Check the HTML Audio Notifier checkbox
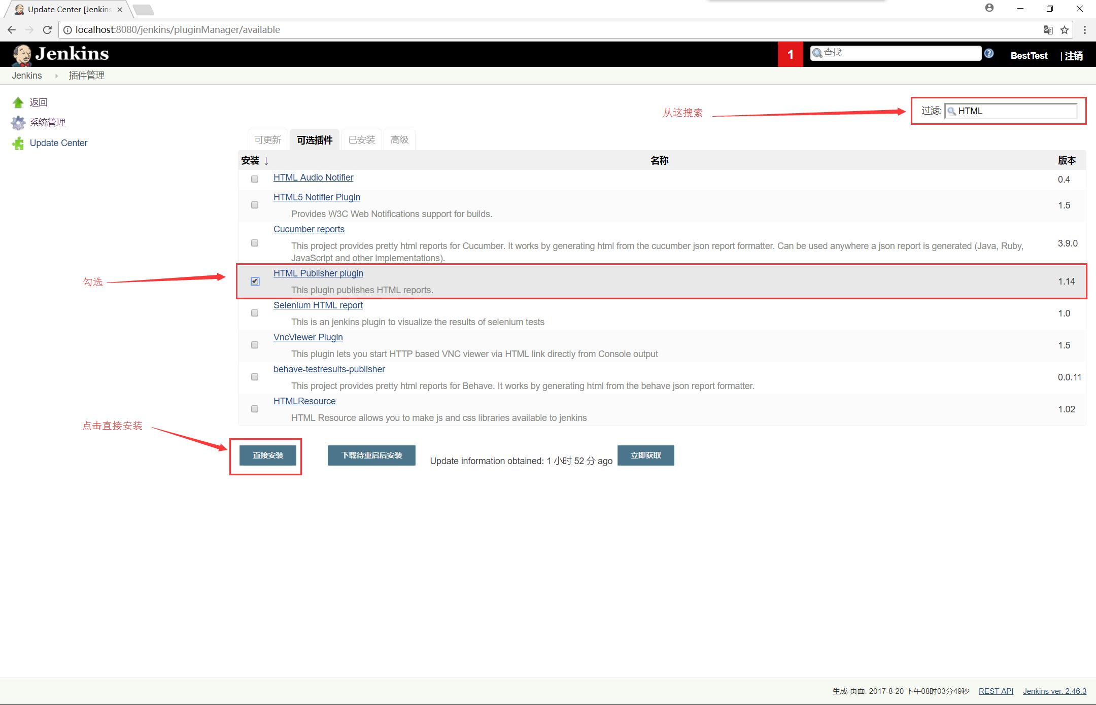 (255, 179)
